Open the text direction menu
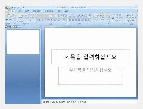143x109 pixels. pyautogui.click(x=90, y=15)
